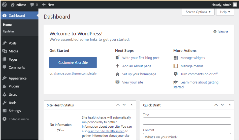
Task: Click the Settings sliders icon
Action: click(5, 111)
